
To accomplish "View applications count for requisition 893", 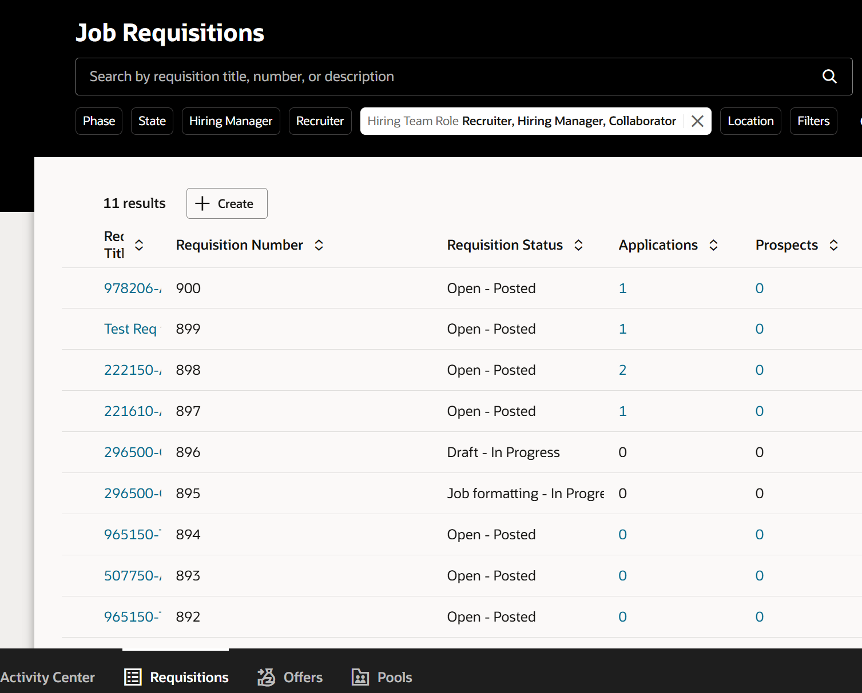I will click(622, 576).
